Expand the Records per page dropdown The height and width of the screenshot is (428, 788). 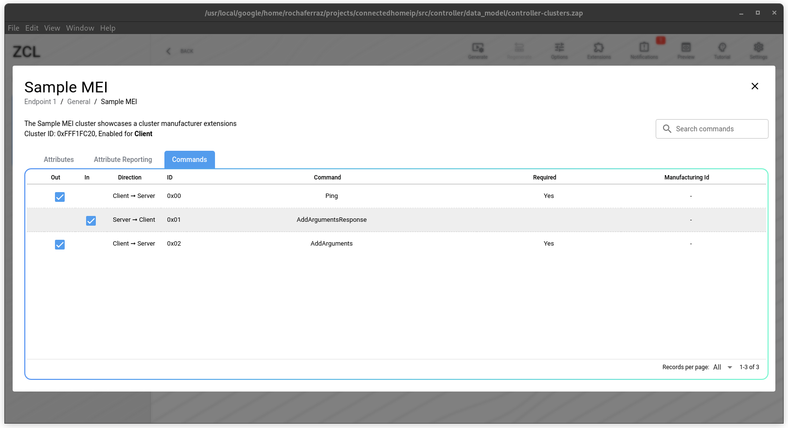723,367
